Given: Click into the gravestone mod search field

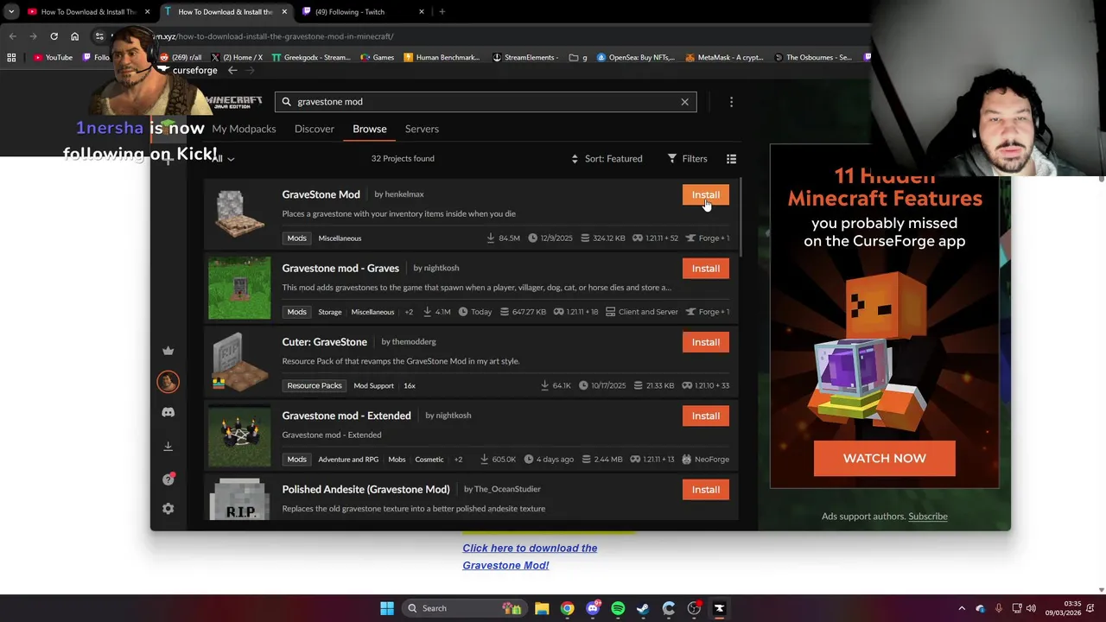Looking at the screenshot, I should pyautogui.click(x=484, y=102).
